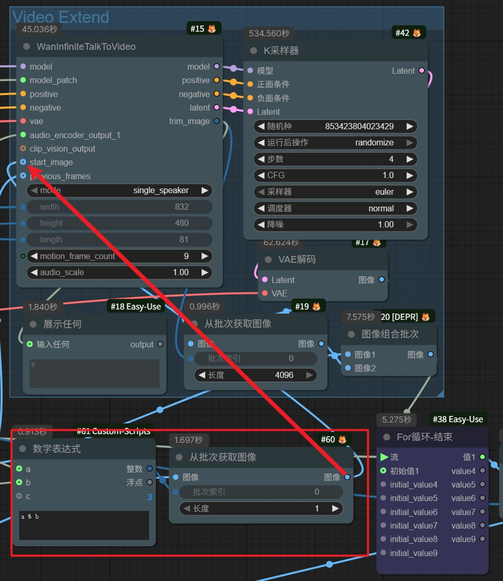Click the 'a % b' expression text box

pos(84,525)
